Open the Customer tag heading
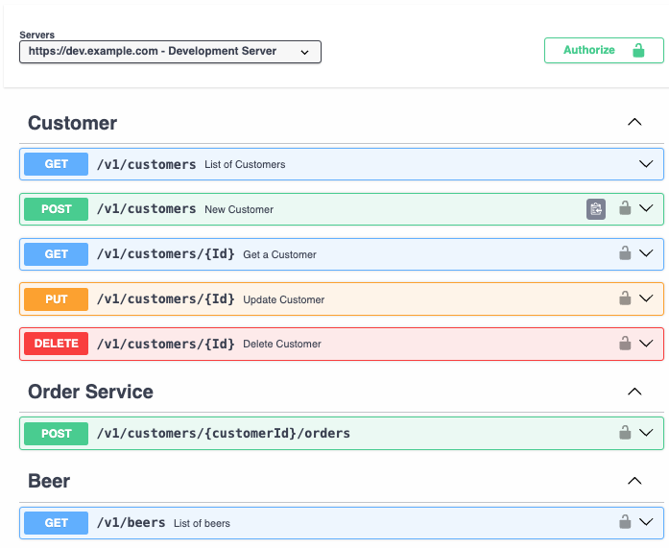The width and height of the screenshot is (669, 548). click(x=73, y=123)
